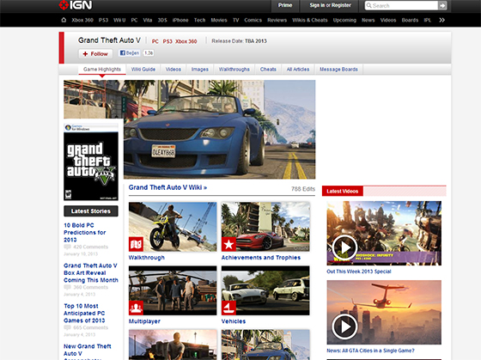
Task: Click the Multiplayer people icon
Action: tap(136, 308)
